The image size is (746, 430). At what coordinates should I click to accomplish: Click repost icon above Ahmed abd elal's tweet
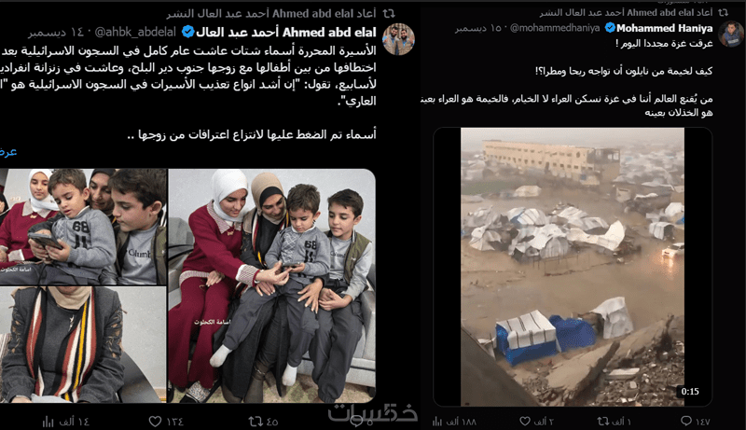coord(389,13)
